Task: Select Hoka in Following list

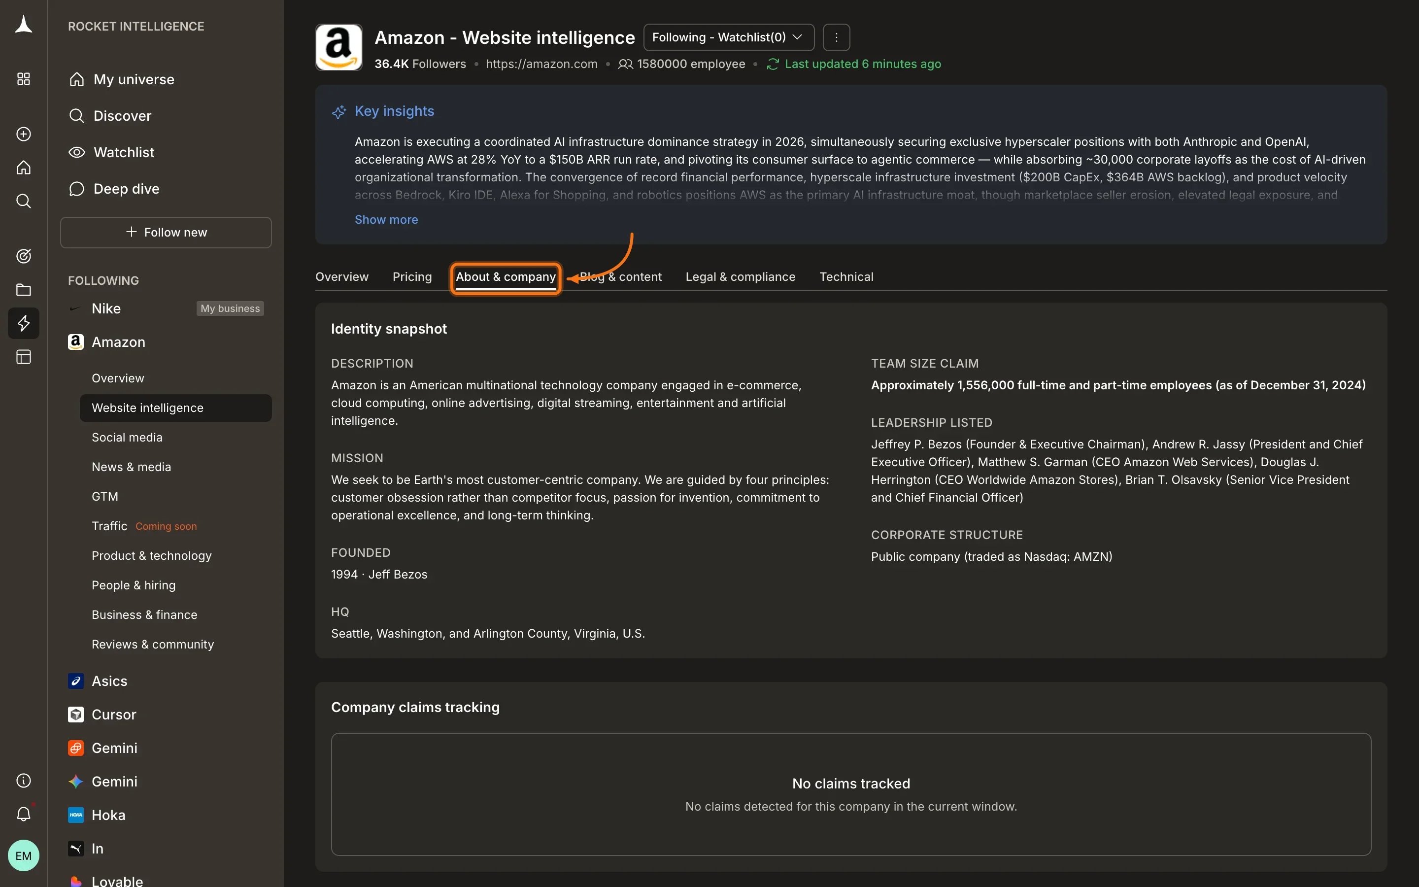Action: click(x=108, y=815)
